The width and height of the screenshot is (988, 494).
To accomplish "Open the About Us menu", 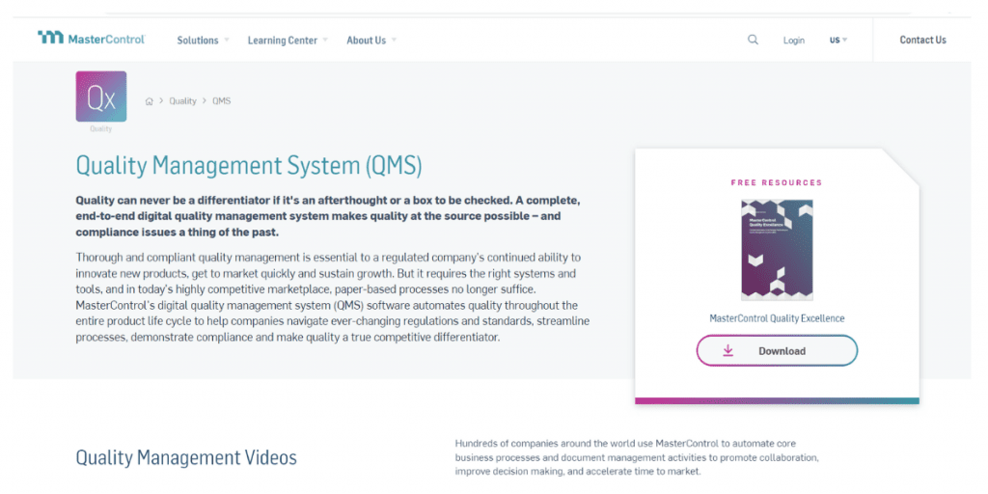I will coord(366,41).
